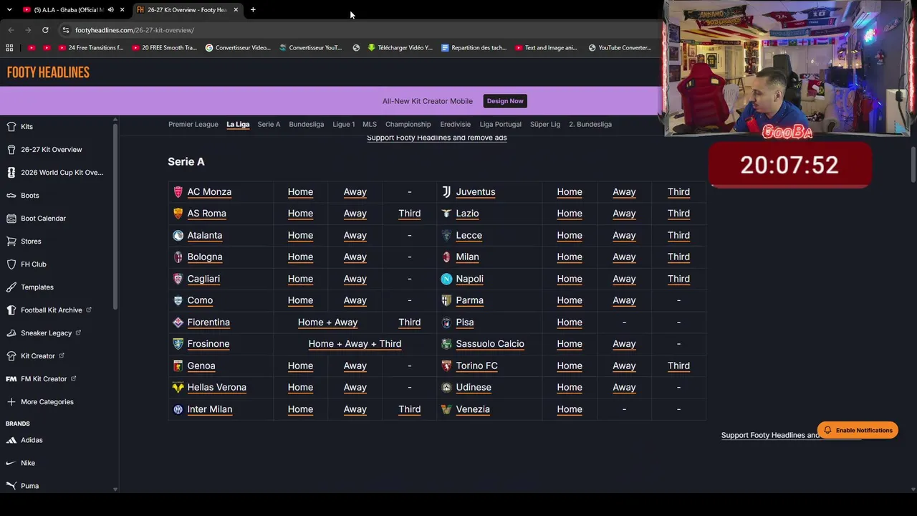Close the A.L.A - Ghaba browser tab
Screen dimensions: 917x516
pos(123,10)
